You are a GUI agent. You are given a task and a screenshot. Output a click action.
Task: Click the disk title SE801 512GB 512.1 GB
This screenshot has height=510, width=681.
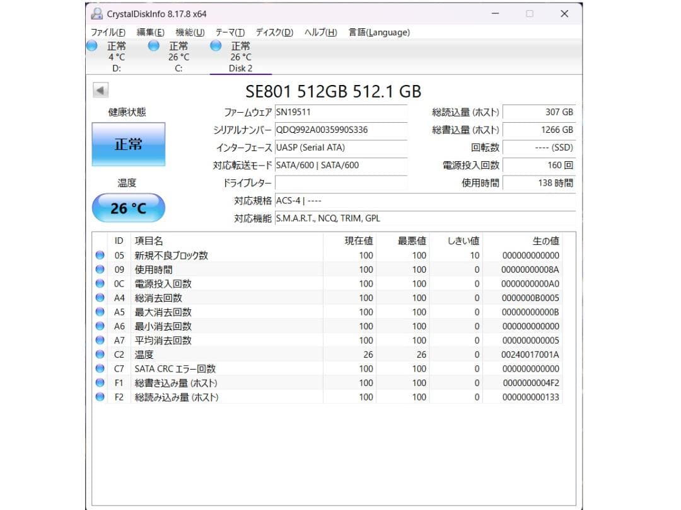333,91
